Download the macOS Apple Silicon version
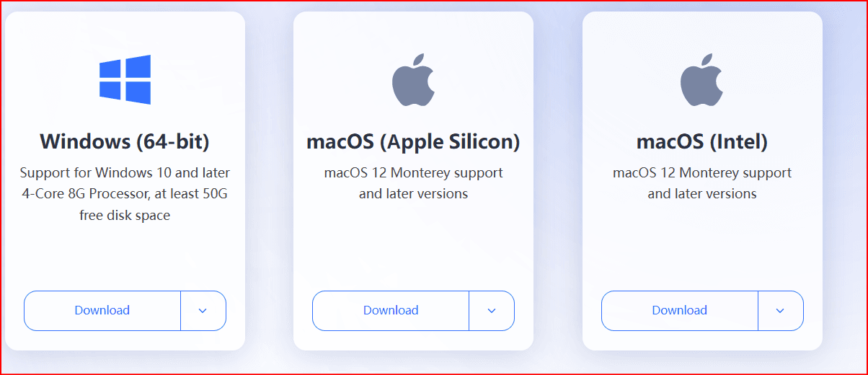This screenshot has height=375, width=868. point(391,311)
